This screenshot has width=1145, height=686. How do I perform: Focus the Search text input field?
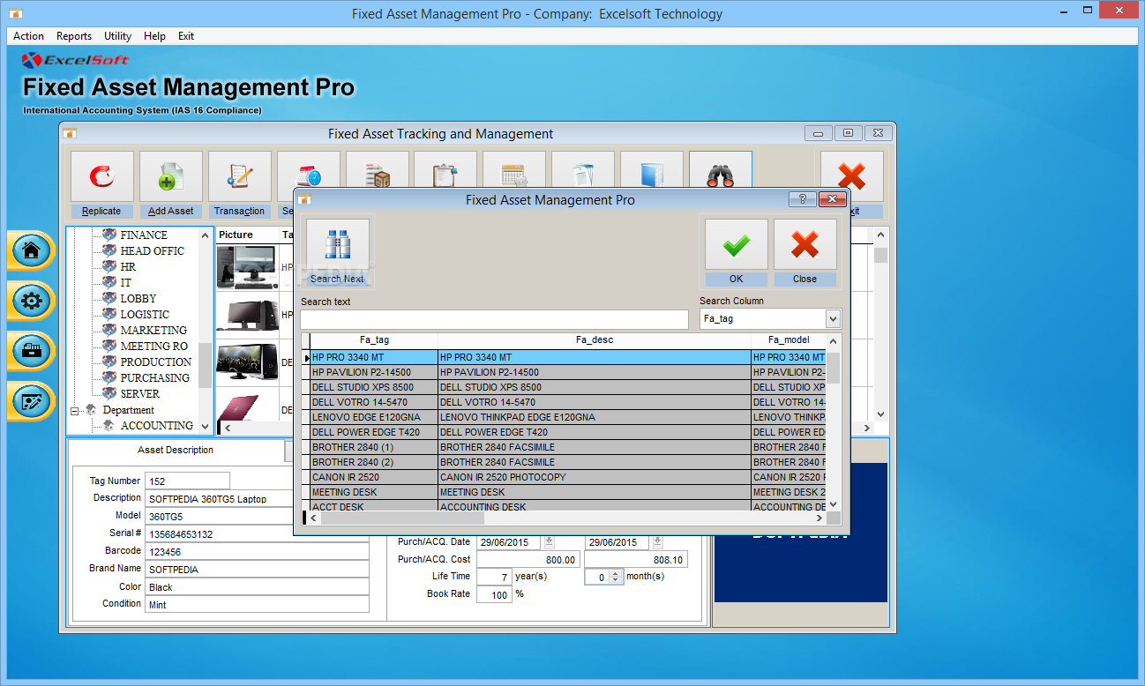[x=494, y=318]
